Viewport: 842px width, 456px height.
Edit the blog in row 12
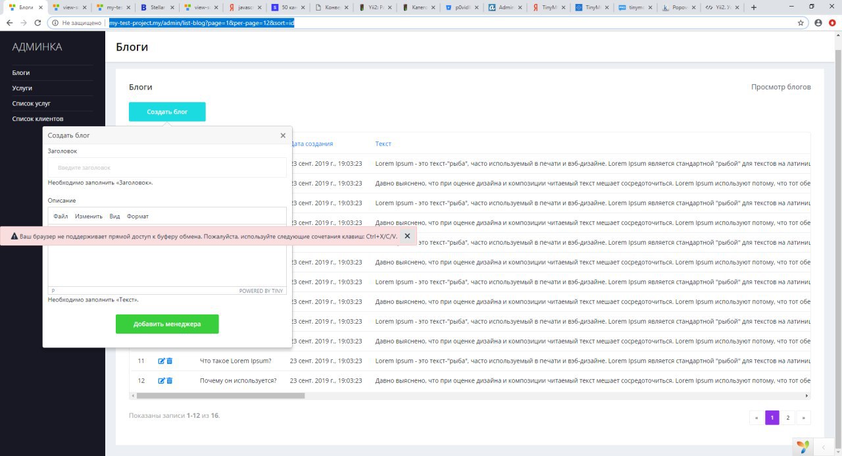(x=162, y=381)
